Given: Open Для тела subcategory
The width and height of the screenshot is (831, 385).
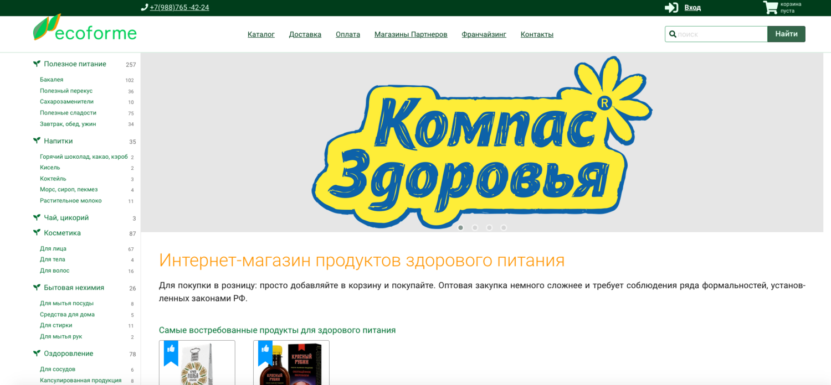Looking at the screenshot, I should tap(52, 259).
